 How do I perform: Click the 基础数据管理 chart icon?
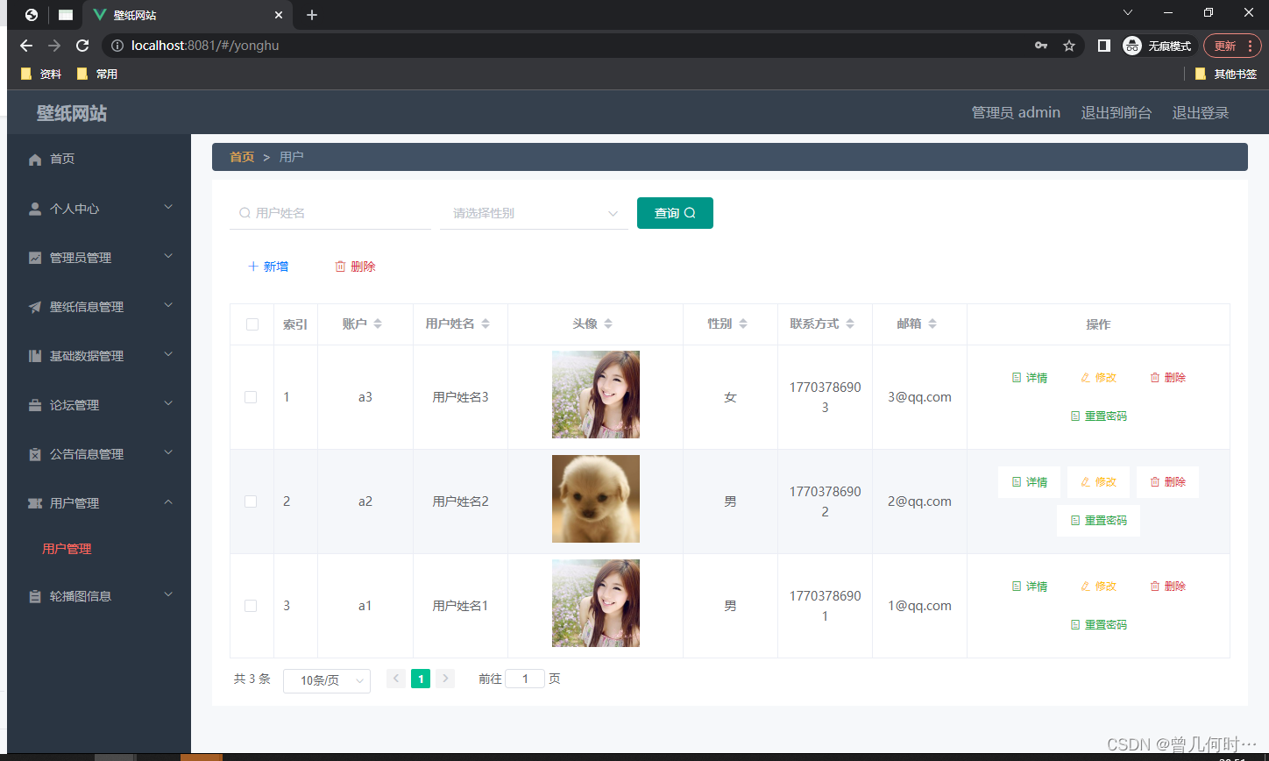(33, 355)
